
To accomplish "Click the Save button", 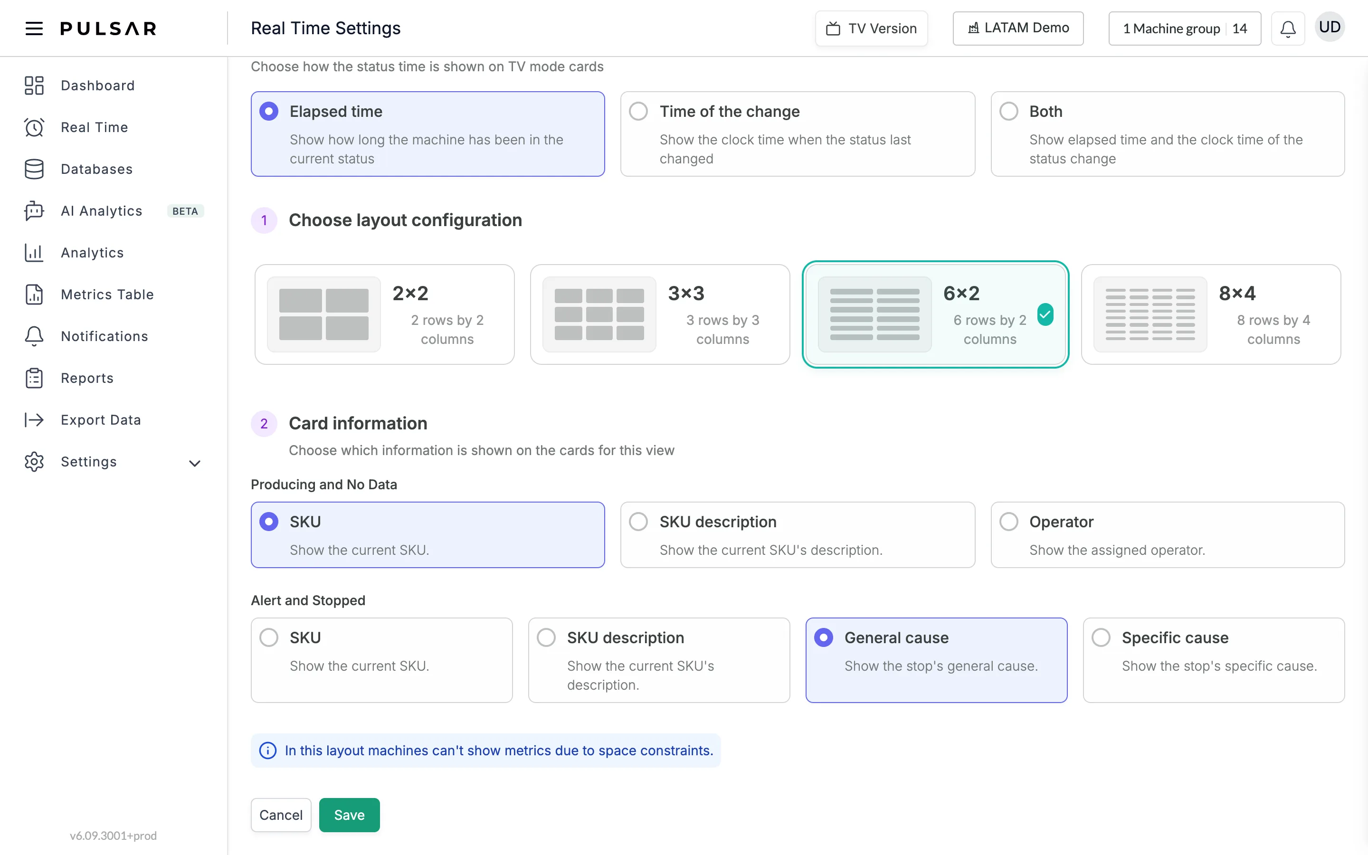I will coord(349,815).
